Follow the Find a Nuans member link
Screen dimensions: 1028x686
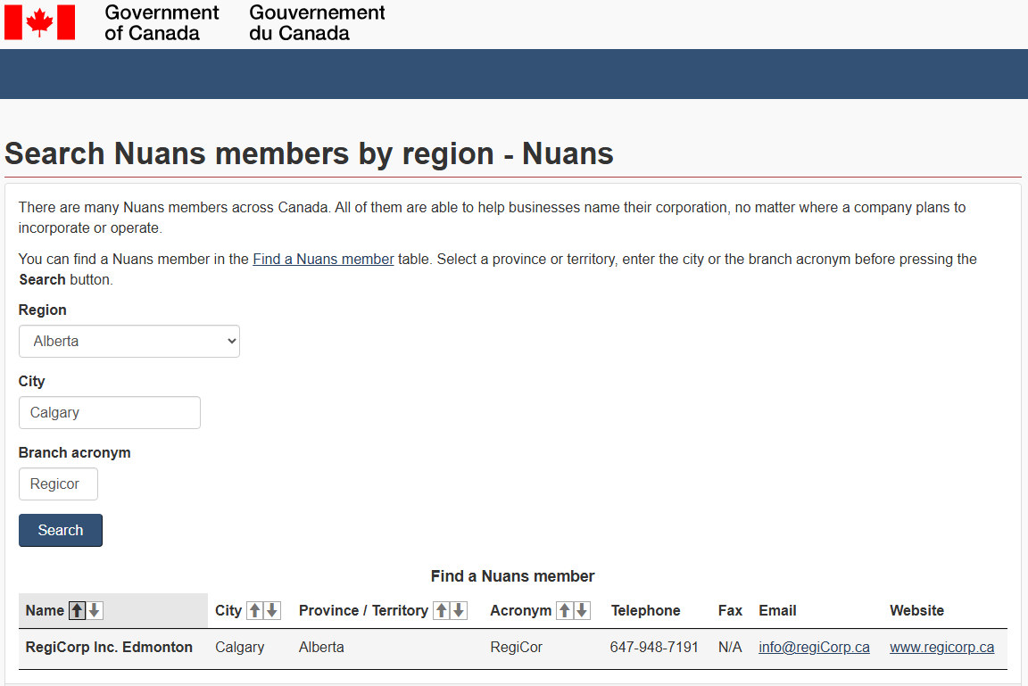pos(323,260)
